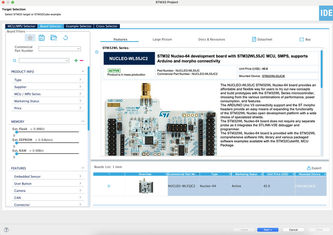Screen dimensions: 333x235
Task: Click the Ext. RAM slider handle
Action: (17, 154)
